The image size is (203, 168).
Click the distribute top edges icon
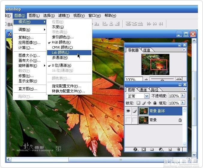[128, 24]
